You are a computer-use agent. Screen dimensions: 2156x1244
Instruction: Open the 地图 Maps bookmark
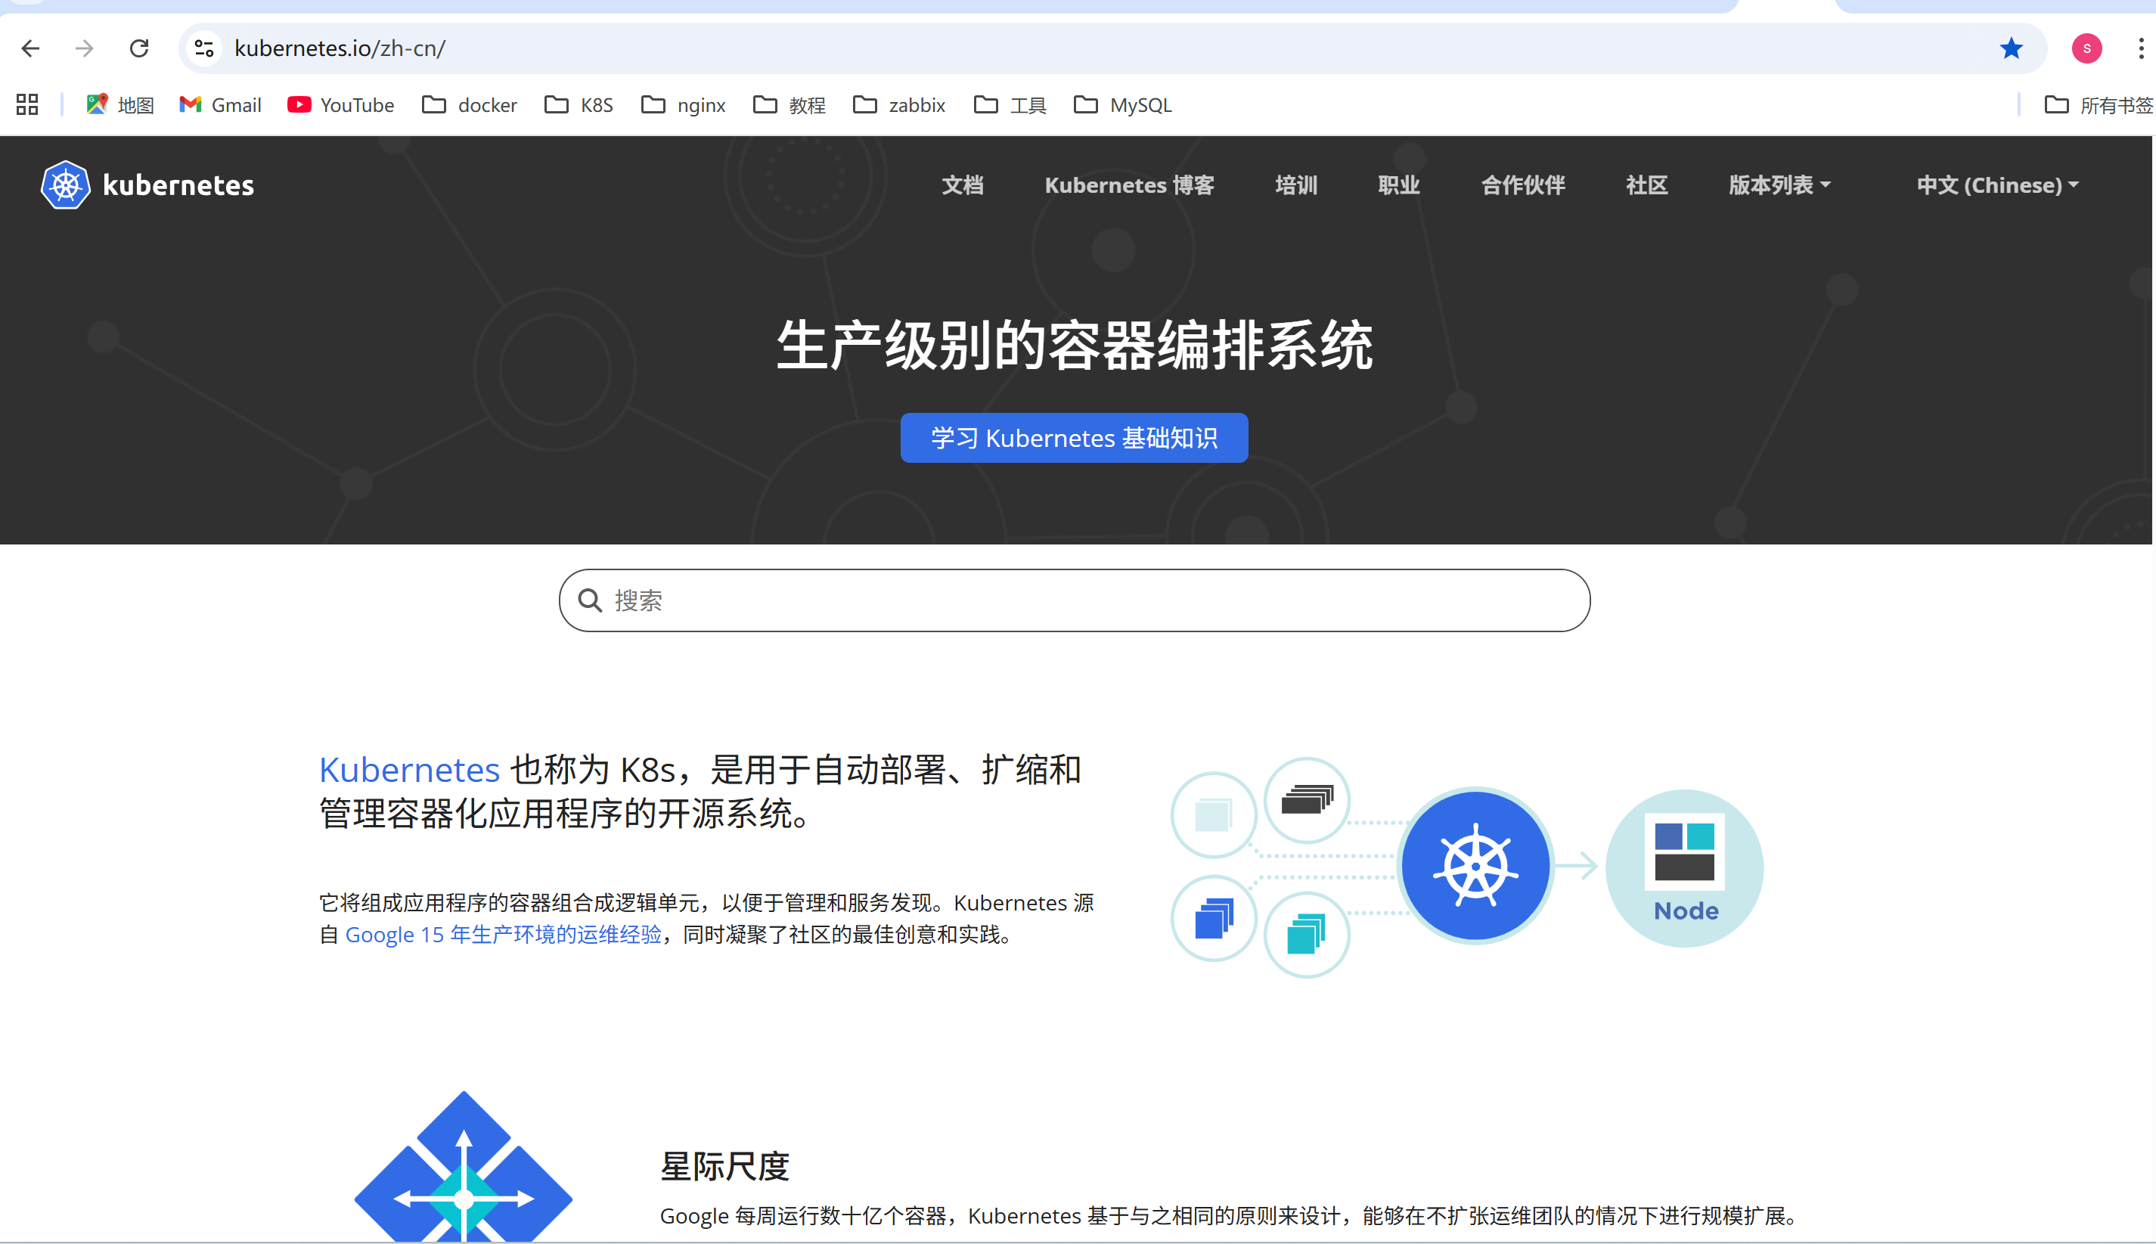[x=119, y=105]
